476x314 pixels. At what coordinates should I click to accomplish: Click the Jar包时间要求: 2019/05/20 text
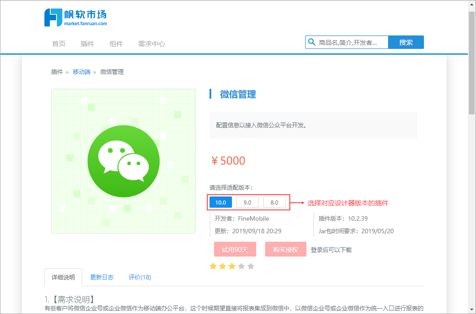(x=356, y=231)
